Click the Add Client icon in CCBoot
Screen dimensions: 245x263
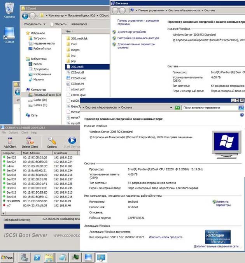pyautogui.click(x=10, y=142)
